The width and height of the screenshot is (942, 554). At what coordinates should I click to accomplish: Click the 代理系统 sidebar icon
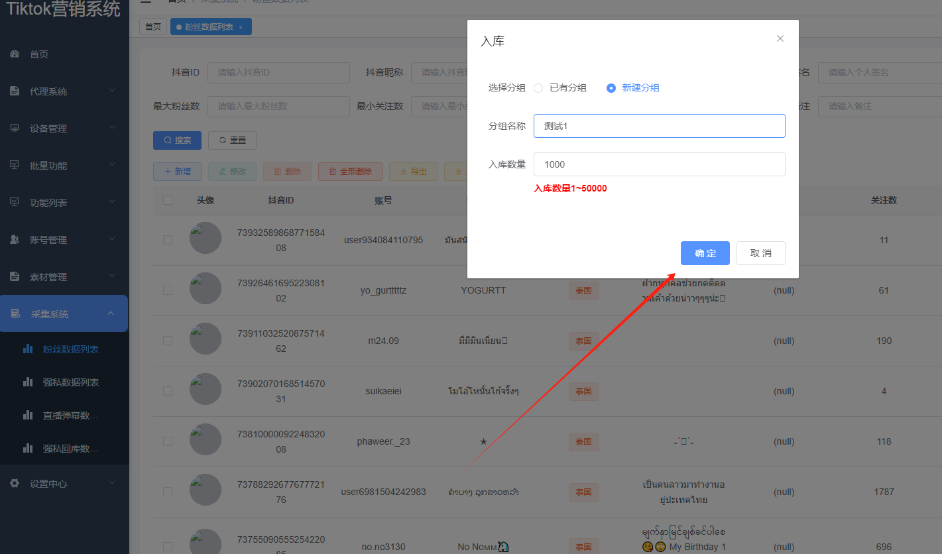coord(15,91)
